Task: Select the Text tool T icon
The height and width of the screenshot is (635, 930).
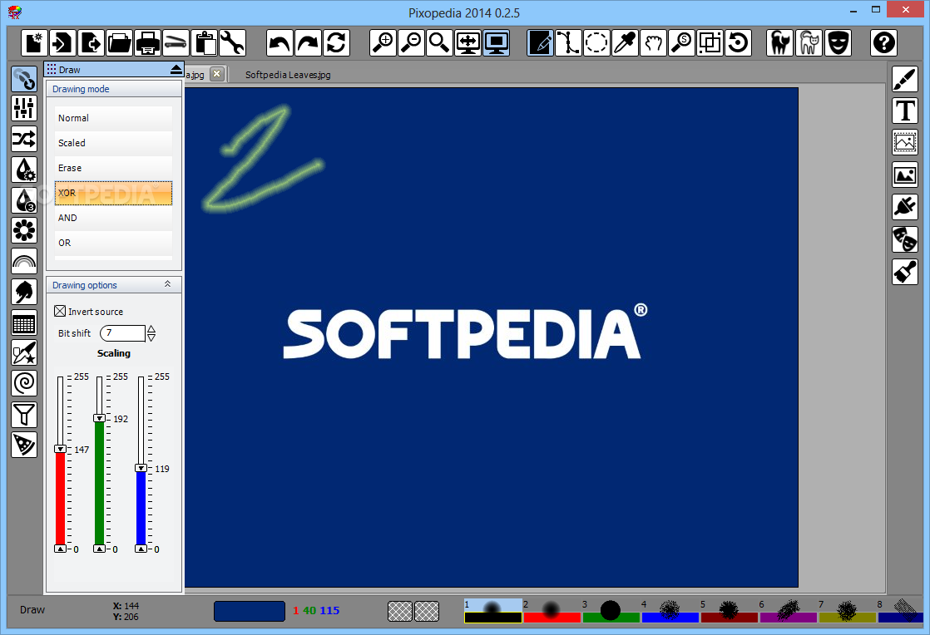Action: tap(905, 111)
